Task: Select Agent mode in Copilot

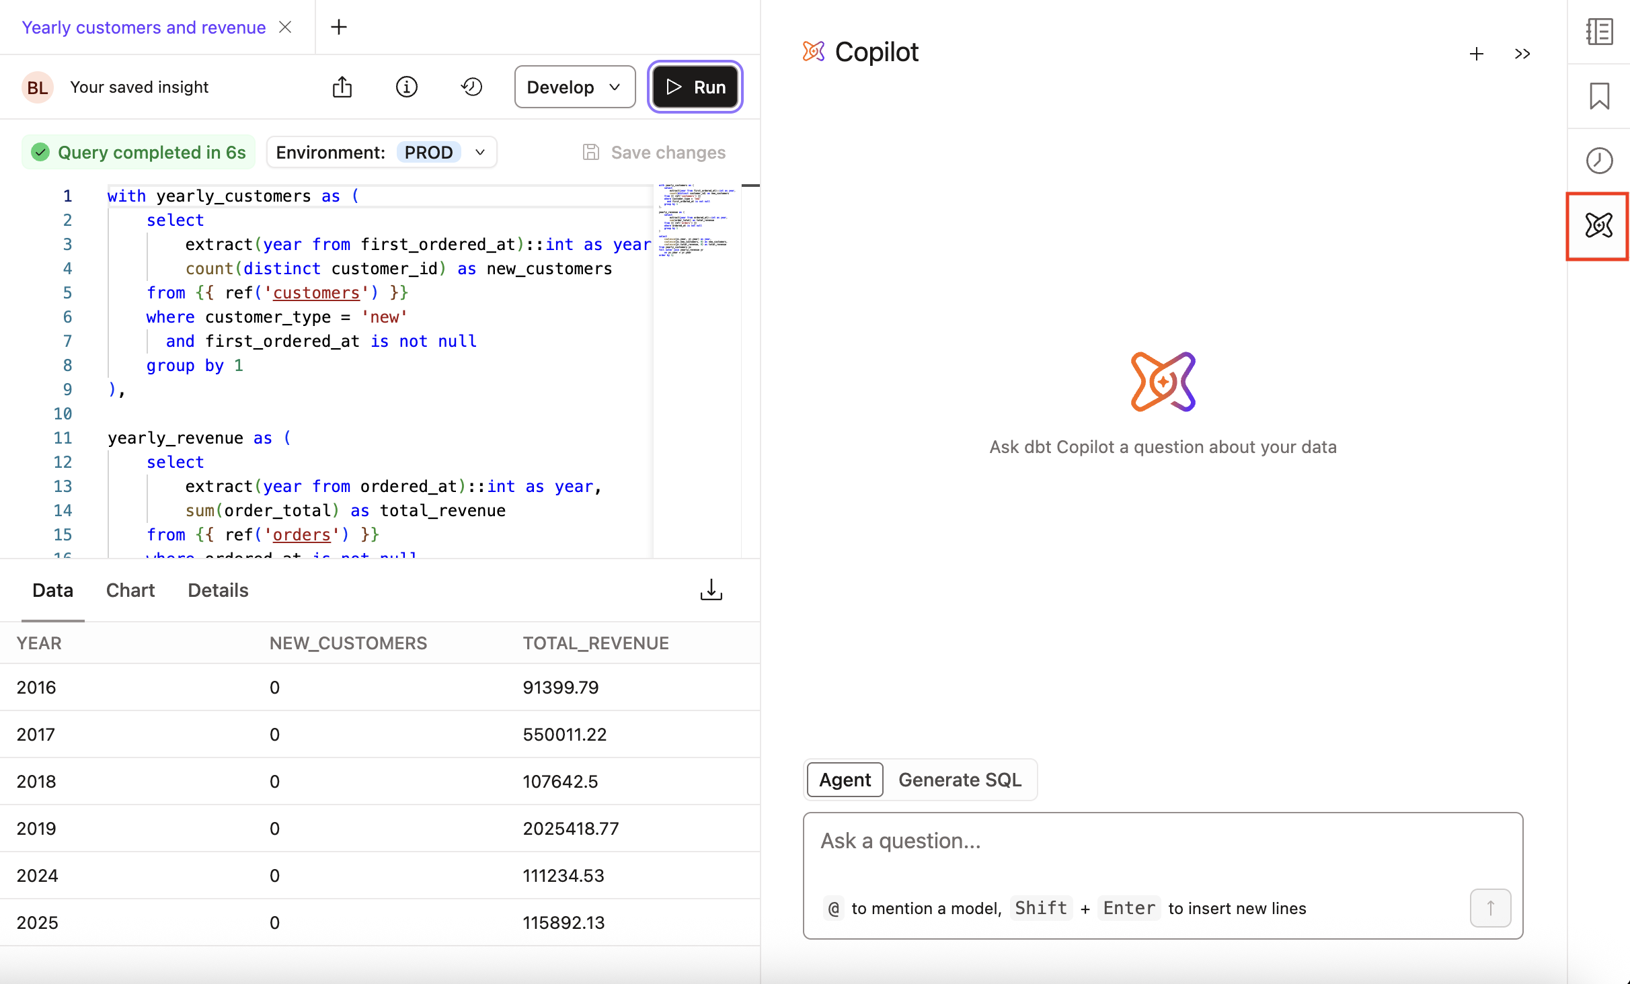Action: pyautogui.click(x=844, y=780)
